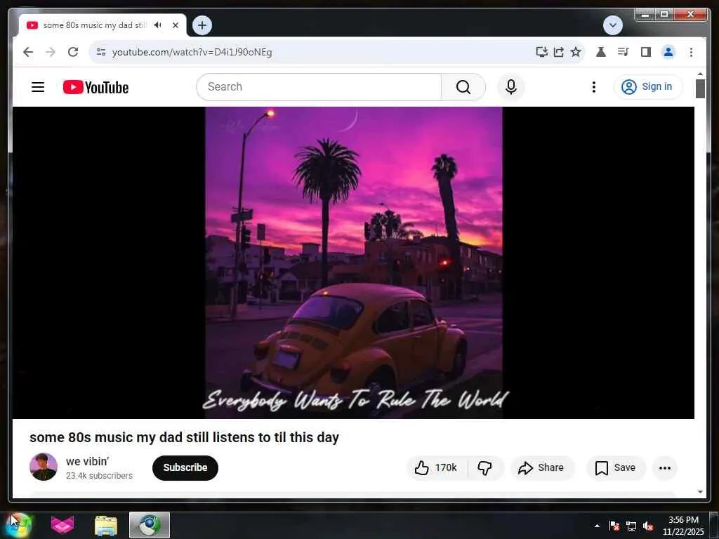
Task: Open the 'we vibin'' channel avatar
Action: pyautogui.click(x=44, y=467)
